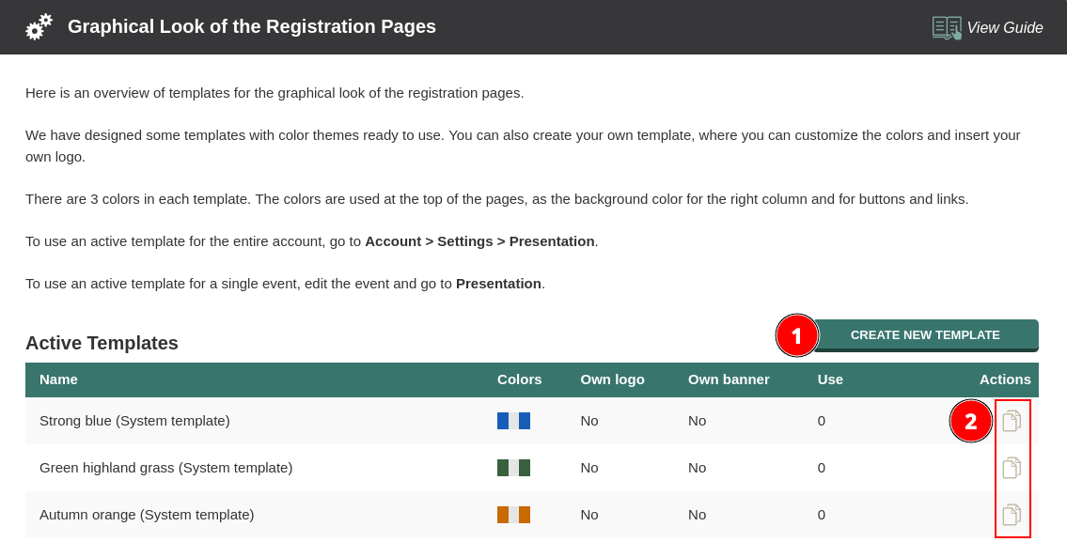The width and height of the screenshot is (1067, 542).
Task: Click the gears icon in the header
Action: click(x=39, y=27)
